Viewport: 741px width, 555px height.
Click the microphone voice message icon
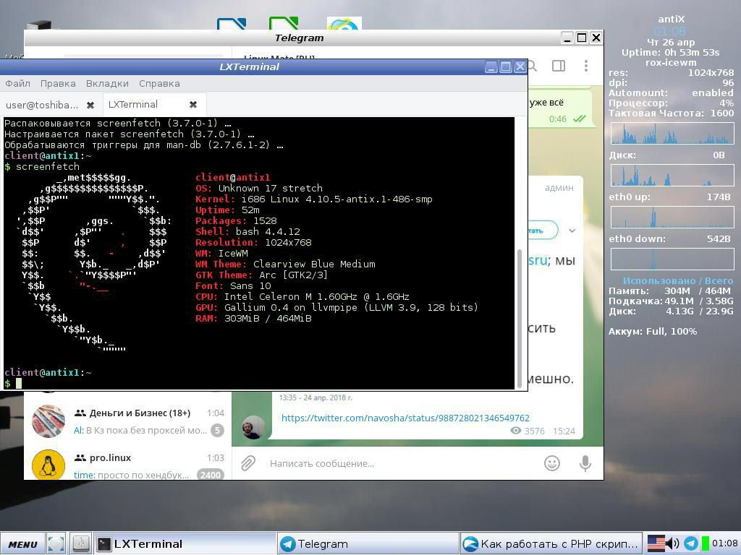(585, 463)
